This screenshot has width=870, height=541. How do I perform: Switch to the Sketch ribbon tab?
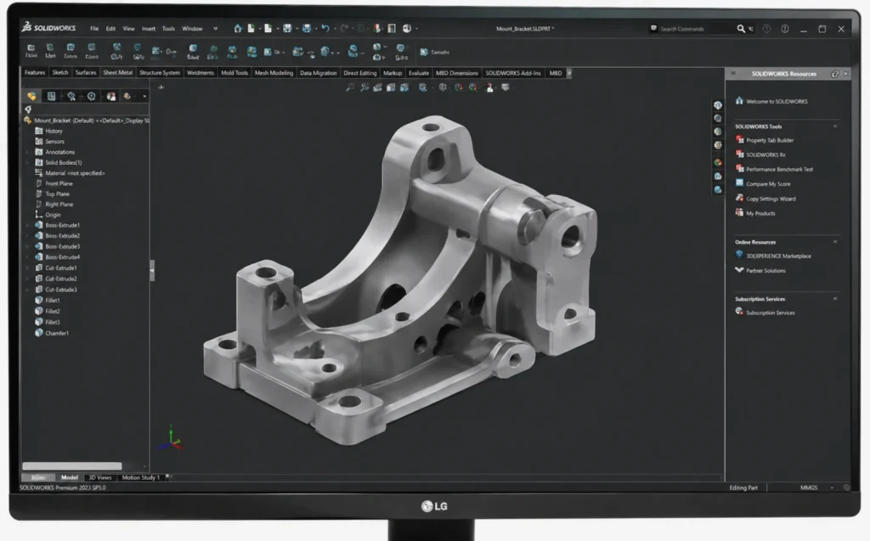tap(60, 73)
